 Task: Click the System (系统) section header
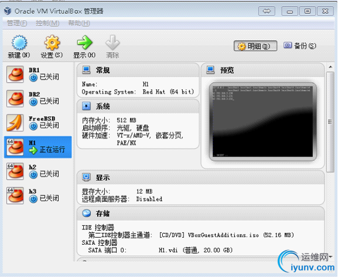pyautogui.click(x=138, y=106)
